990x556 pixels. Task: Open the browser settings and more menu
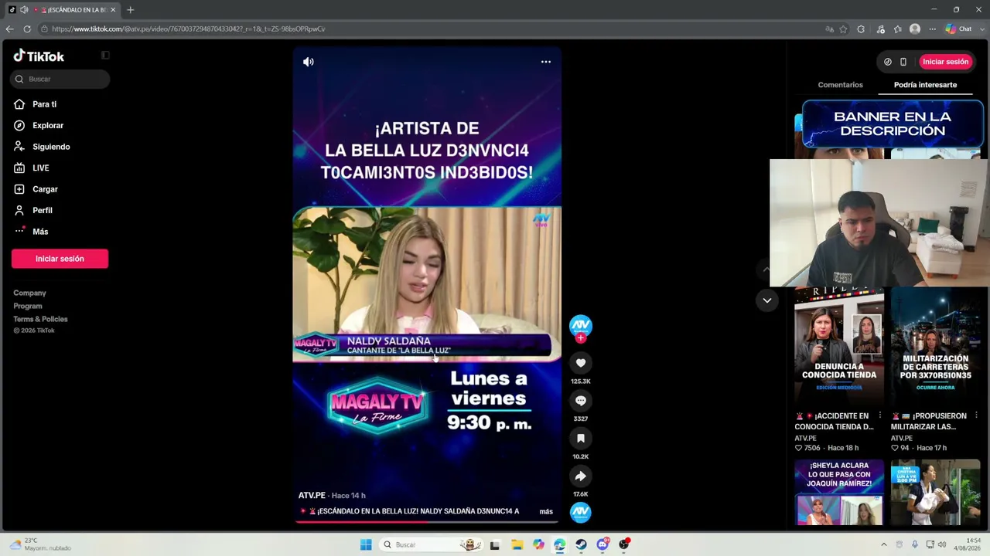(932, 29)
